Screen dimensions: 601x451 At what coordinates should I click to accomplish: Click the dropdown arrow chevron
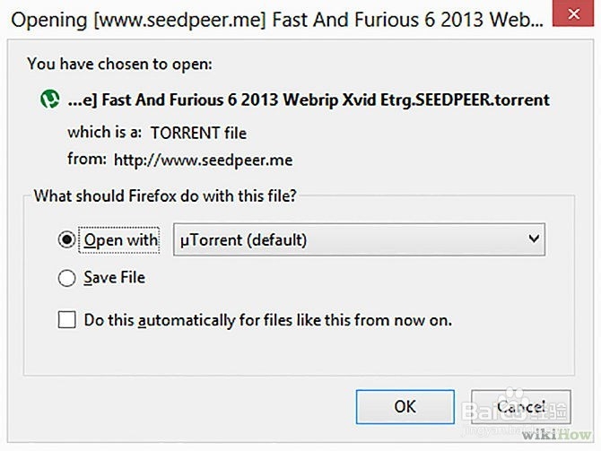(x=534, y=239)
